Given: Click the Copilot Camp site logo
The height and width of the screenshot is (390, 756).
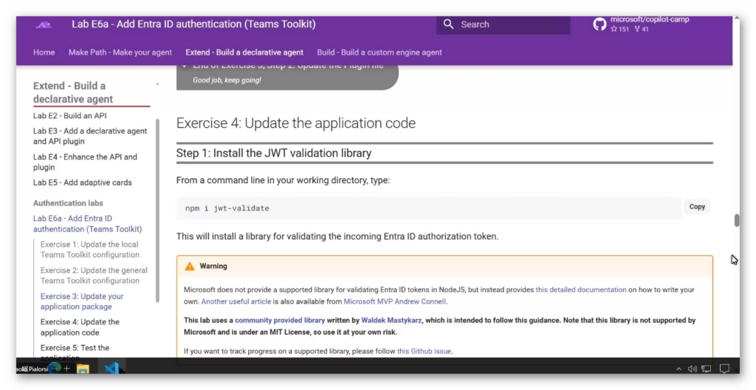Looking at the screenshot, I should pos(44,24).
